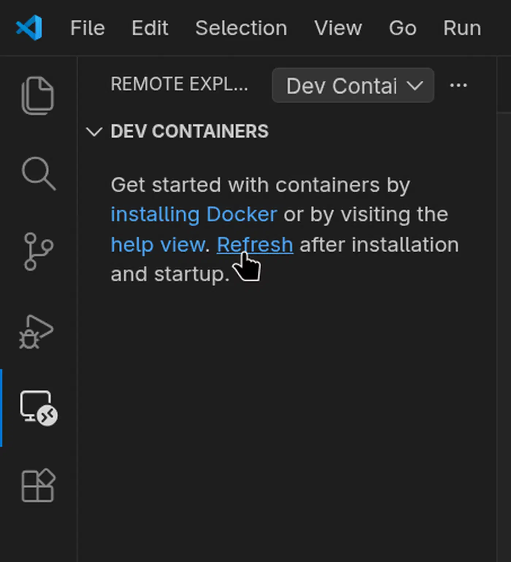Click the VS Code logo icon
Viewport: 511px width, 562px height.
29,28
